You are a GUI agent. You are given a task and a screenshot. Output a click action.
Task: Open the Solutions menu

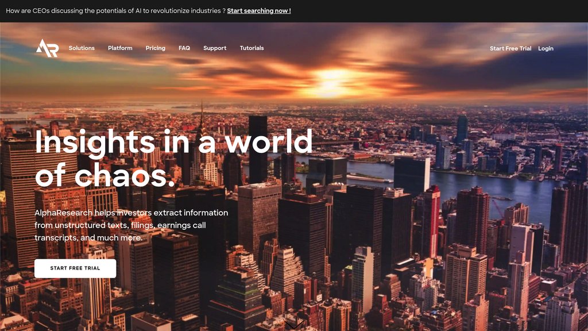coord(82,48)
